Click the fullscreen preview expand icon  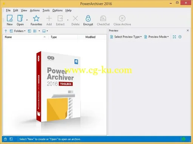pyautogui.click(x=174, y=37)
